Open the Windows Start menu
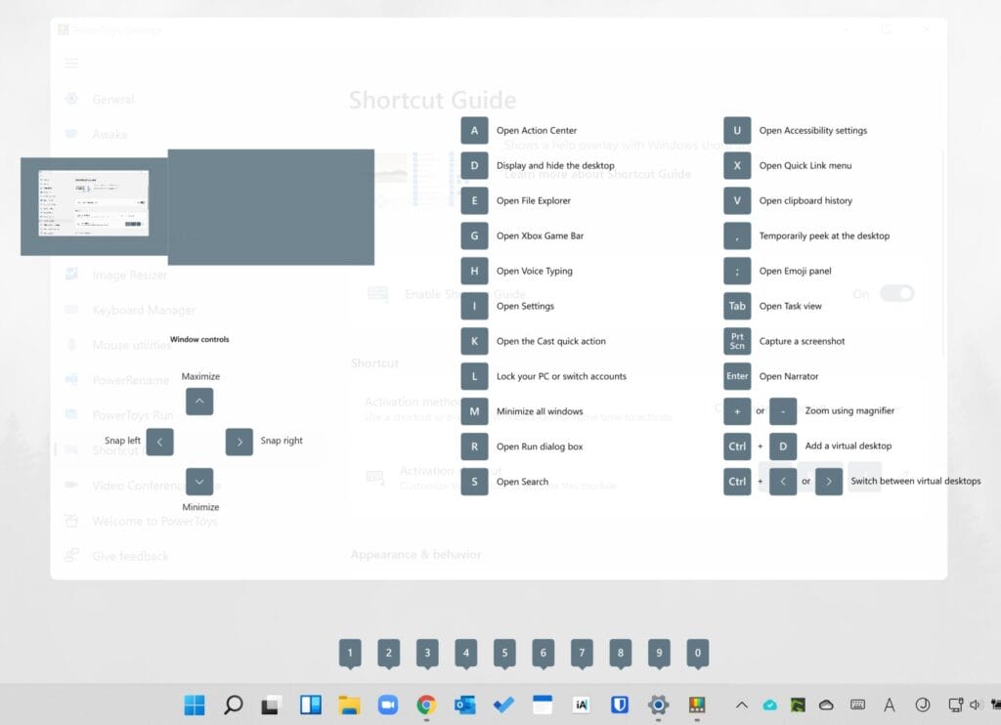This screenshot has height=725, width=1001. 195,704
